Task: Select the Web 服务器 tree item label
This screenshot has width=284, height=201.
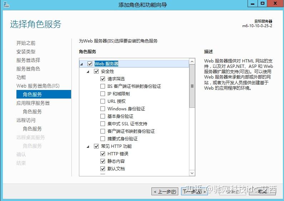Action: 106,64
